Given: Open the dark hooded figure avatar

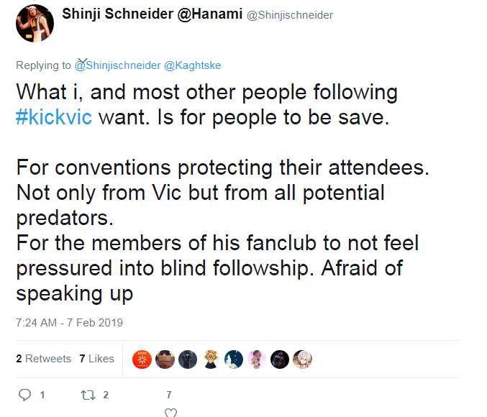Looking at the screenshot, I should pyautogui.click(x=188, y=359).
